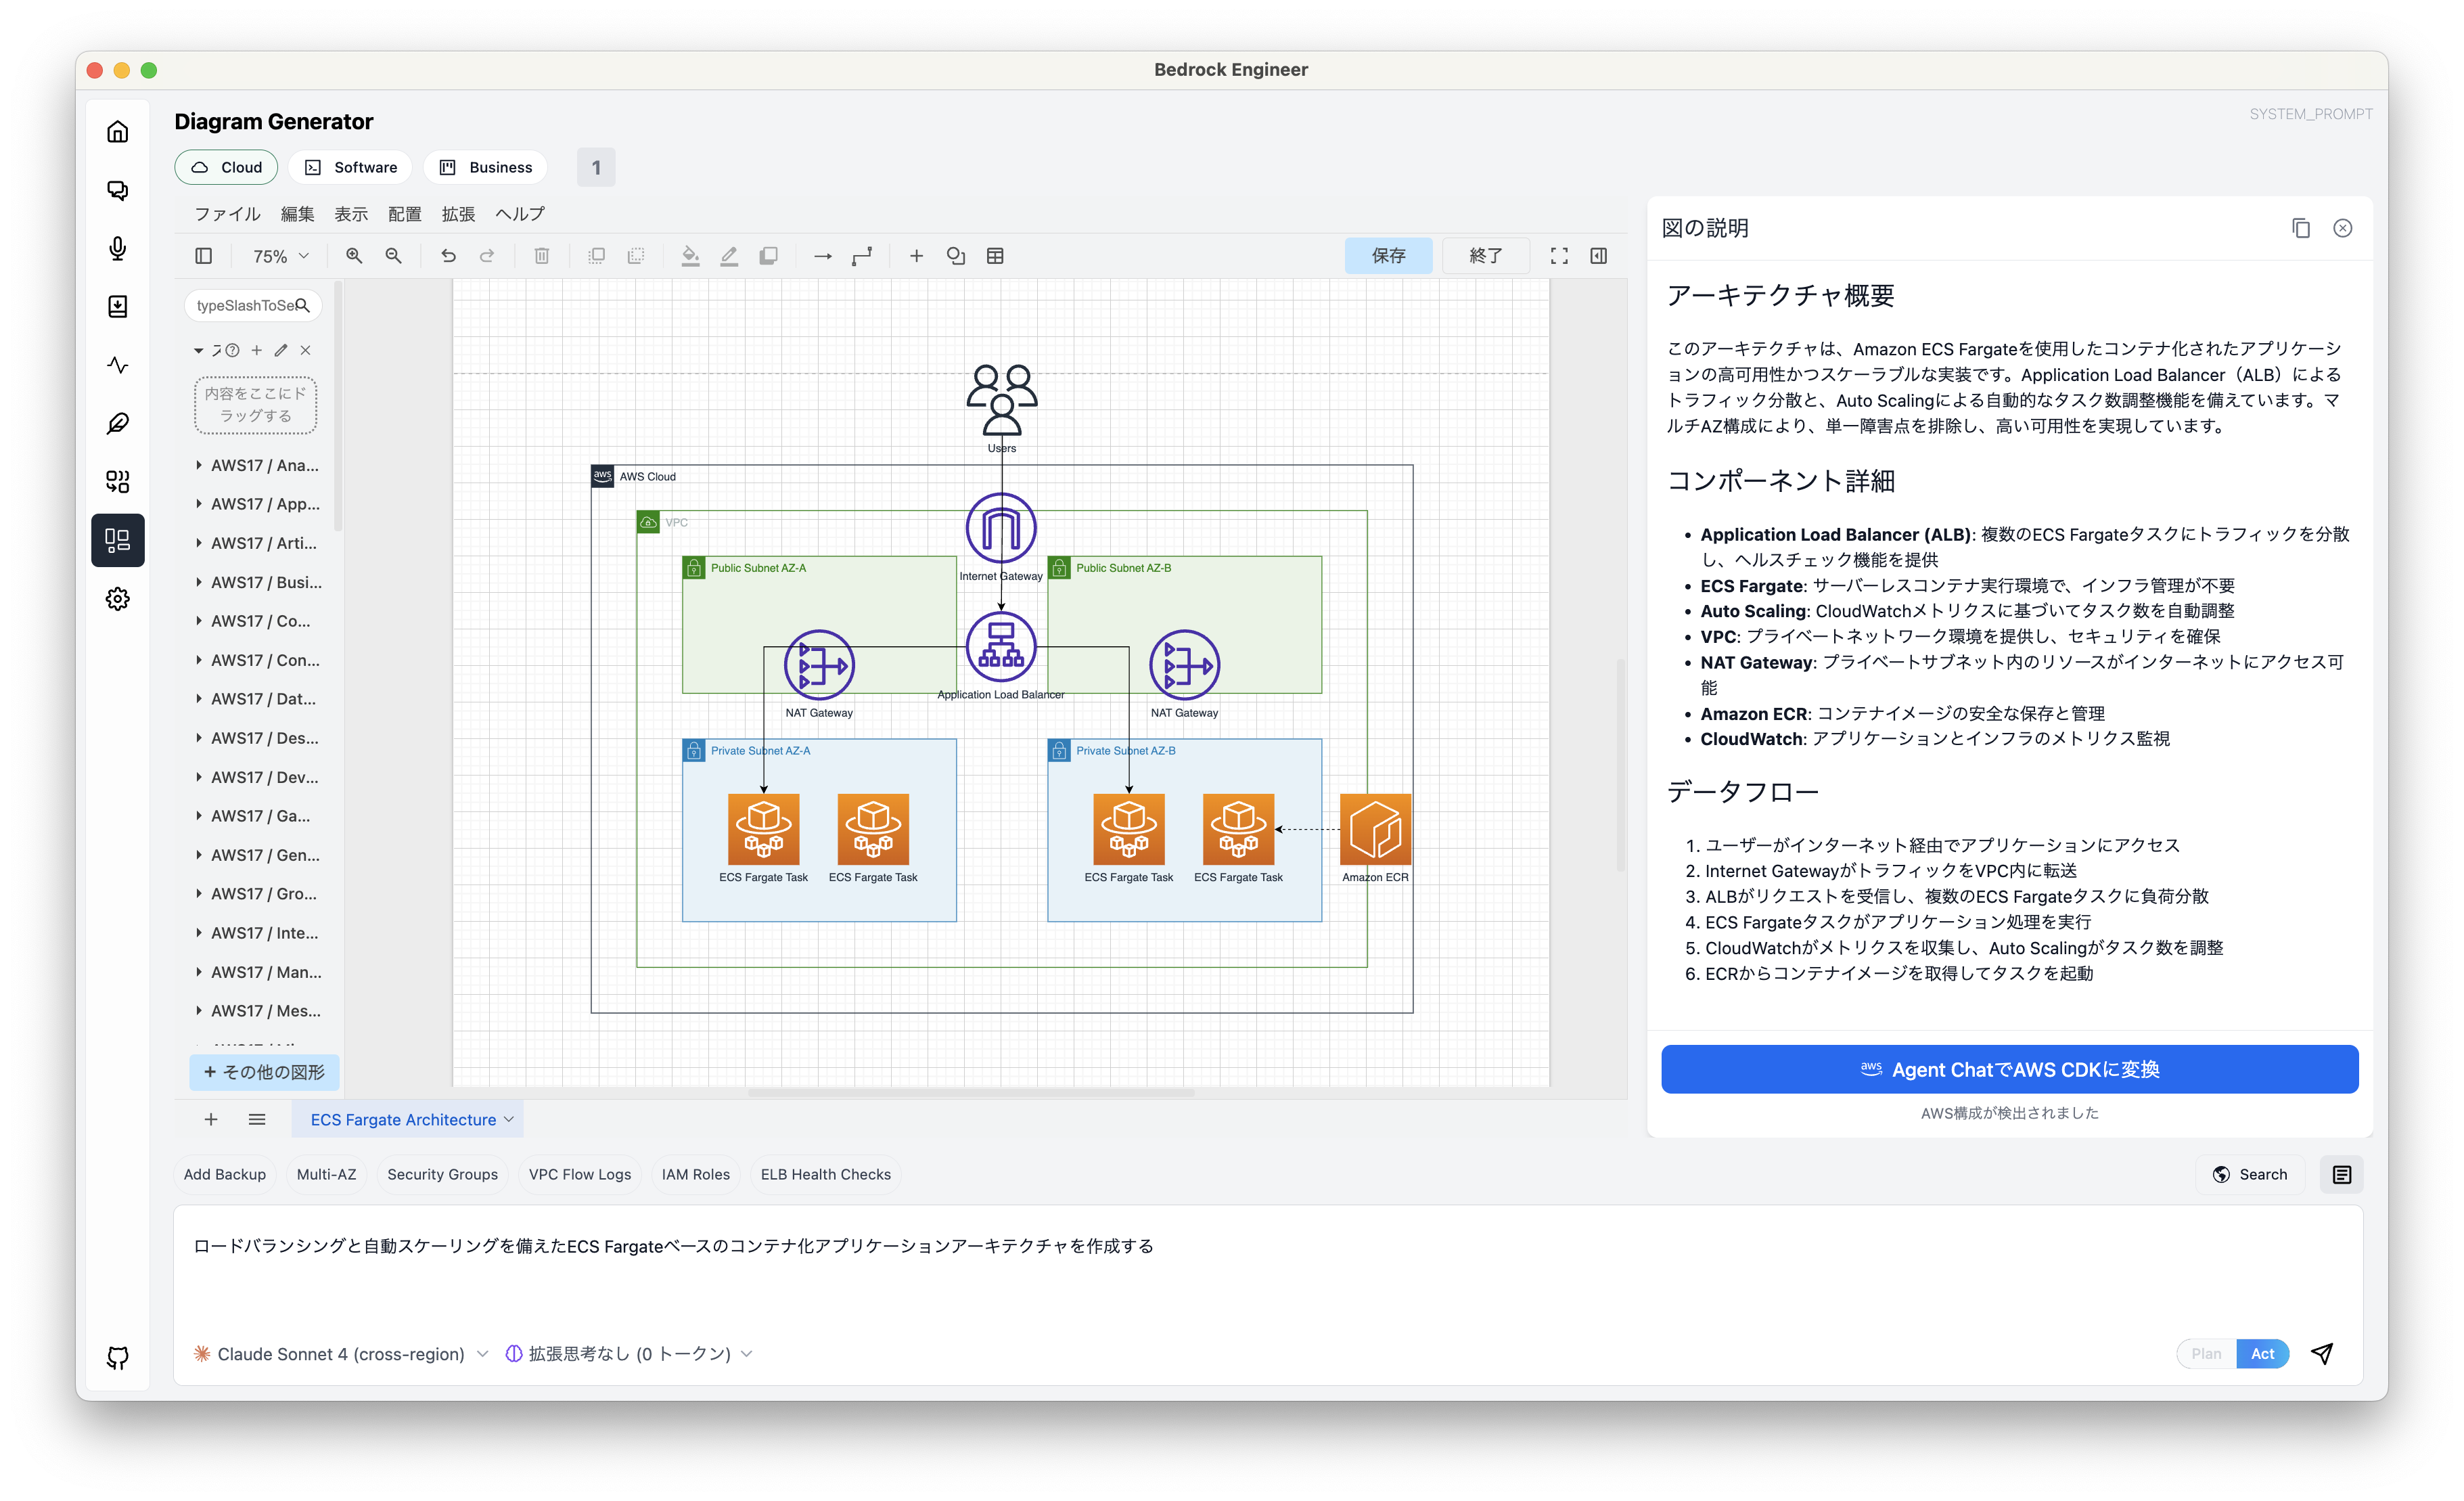Switch to Plan mode

coord(2206,1353)
